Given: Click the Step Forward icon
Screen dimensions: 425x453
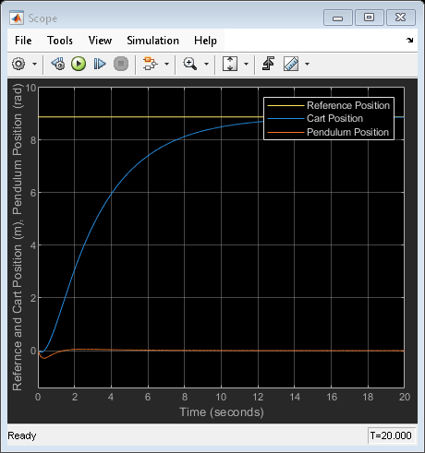Looking at the screenshot, I should (100, 64).
